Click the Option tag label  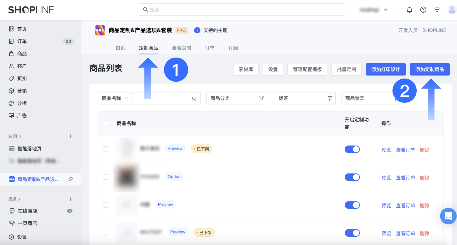pyautogui.click(x=174, y=176)
